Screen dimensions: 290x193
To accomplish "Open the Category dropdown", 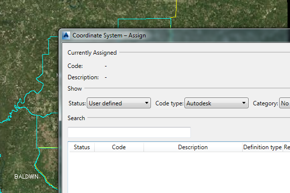I will point(285,103).
